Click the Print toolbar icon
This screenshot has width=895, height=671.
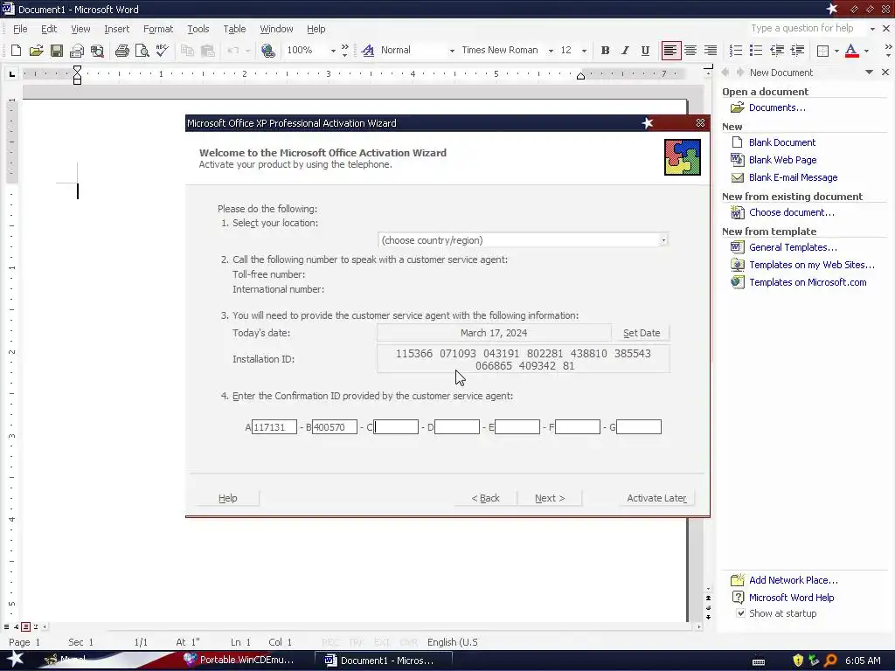(x=121, y=51)
